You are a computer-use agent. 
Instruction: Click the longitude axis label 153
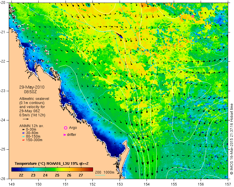120,184
